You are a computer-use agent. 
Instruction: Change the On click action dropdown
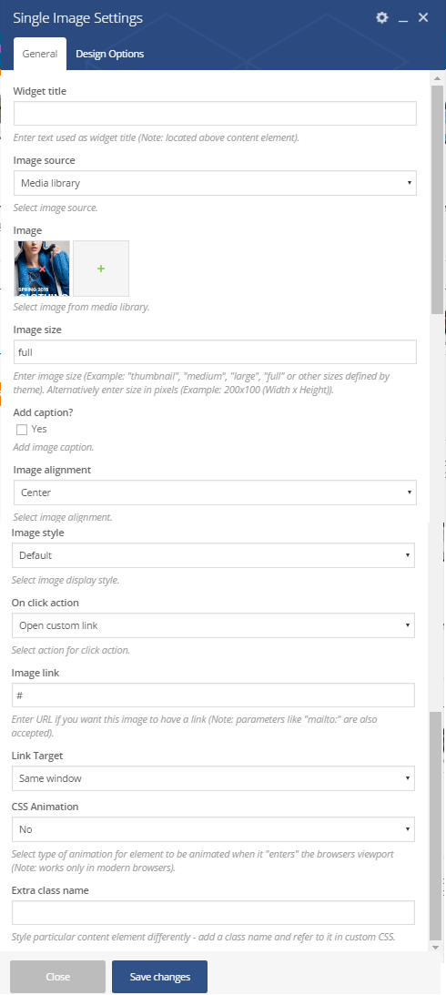tap(213, 625)
